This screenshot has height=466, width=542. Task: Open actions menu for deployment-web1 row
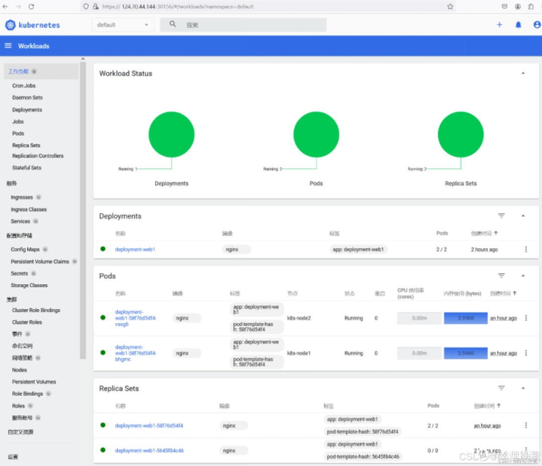click(526, 249)
